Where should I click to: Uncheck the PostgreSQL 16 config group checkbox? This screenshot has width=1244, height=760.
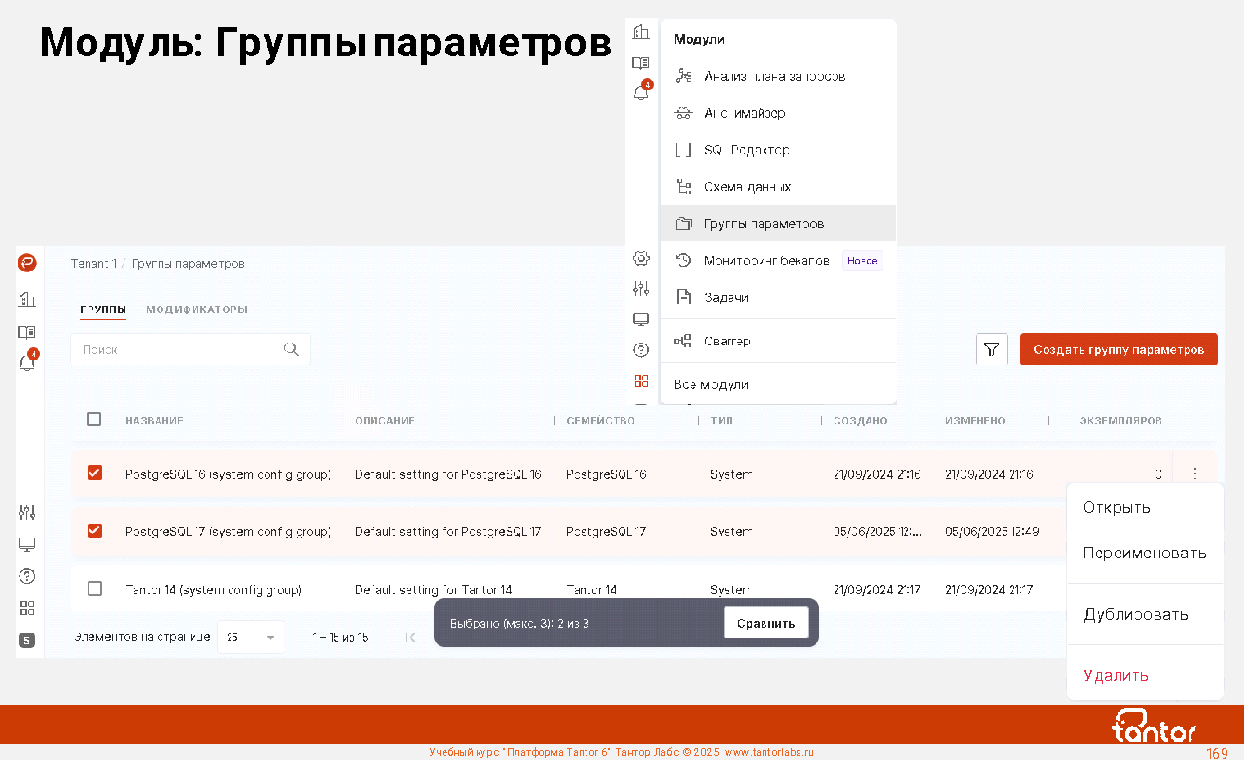click(94, 473)
